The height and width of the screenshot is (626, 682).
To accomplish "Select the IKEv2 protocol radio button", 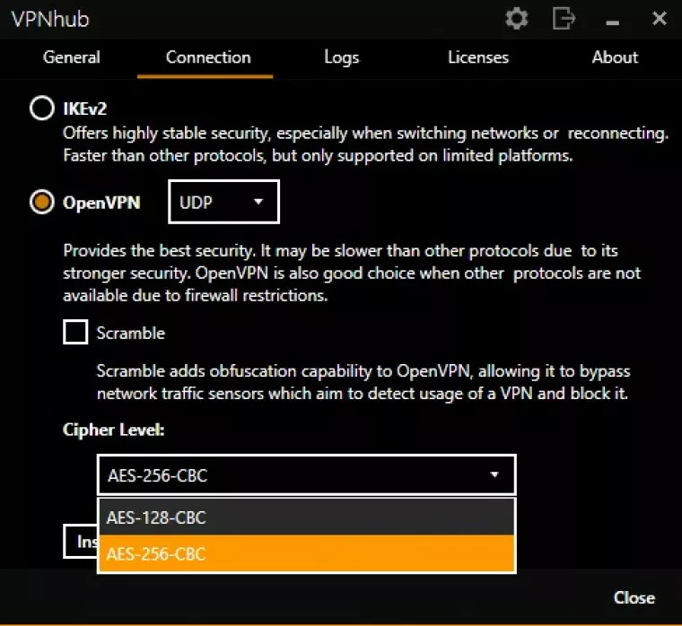I will (x=41, y=109).
